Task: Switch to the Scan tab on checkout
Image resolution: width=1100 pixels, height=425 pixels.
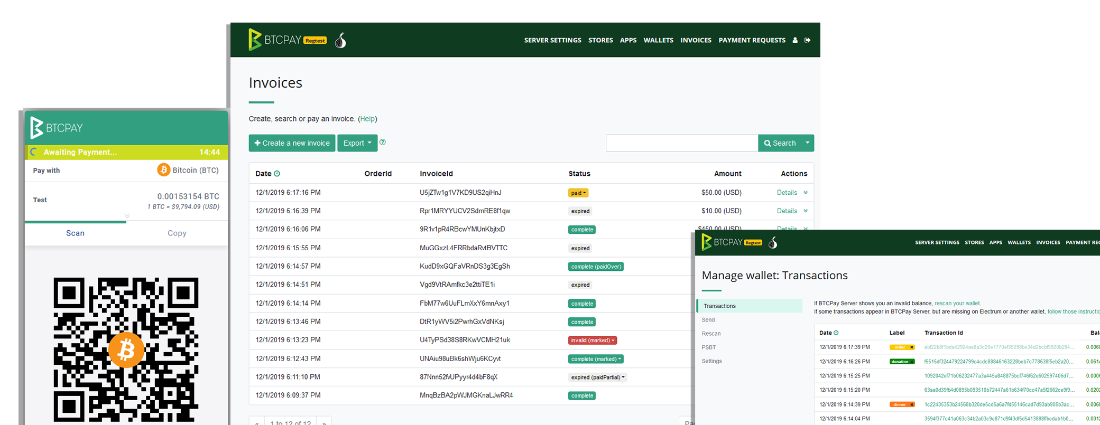Action: pos(75,233)
